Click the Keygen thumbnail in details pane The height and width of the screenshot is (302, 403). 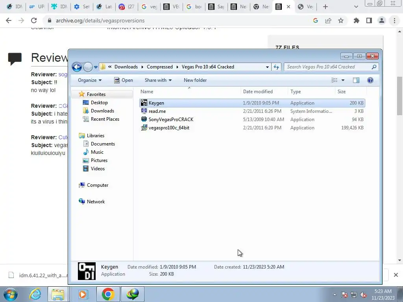pos(87,271)
